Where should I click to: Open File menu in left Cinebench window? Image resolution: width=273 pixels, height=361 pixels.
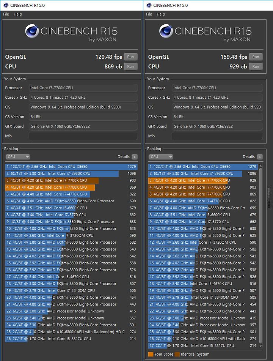(x=6, y=14)
